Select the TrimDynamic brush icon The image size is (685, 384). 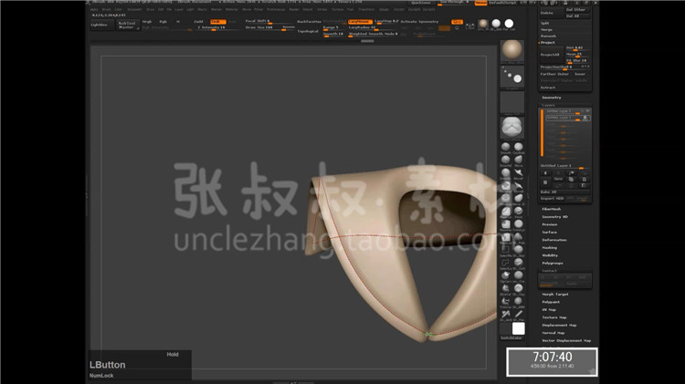pyautogui.click(x=518, y=223)
